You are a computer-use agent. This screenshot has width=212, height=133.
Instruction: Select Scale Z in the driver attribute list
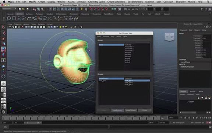pyautogui.click(x=127, y=62)
